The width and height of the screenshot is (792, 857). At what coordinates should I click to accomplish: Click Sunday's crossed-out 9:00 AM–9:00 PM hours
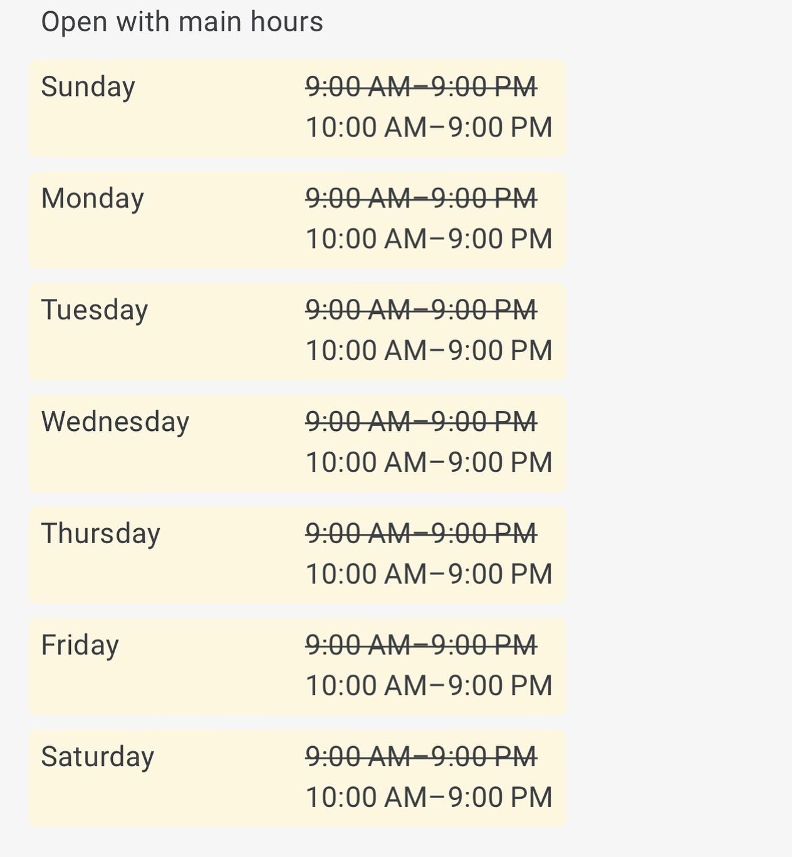tap(421, 86)
